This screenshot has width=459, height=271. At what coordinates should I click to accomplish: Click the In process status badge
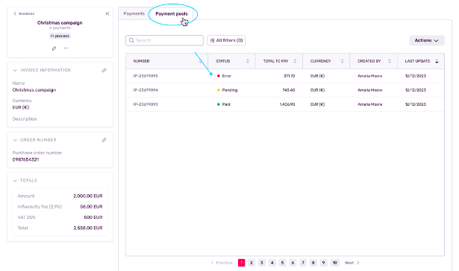[x=60, y=36]
